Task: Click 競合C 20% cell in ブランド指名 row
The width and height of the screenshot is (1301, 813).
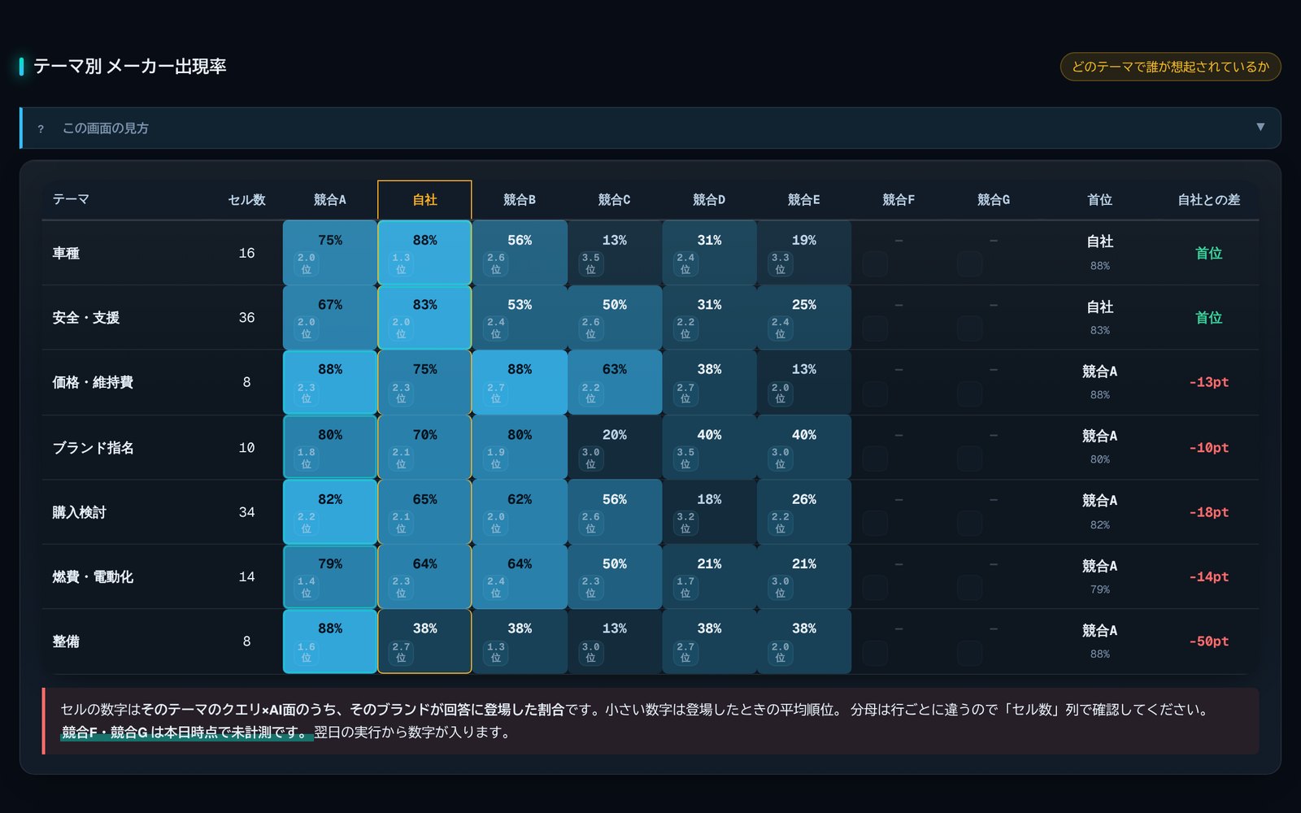Action: [x=614, y=448]
